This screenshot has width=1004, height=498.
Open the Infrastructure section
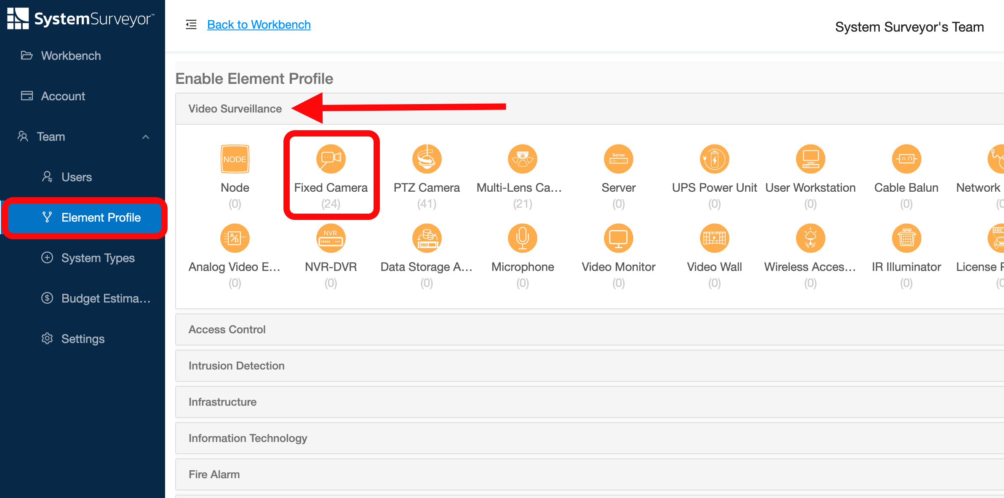point(222,402)
